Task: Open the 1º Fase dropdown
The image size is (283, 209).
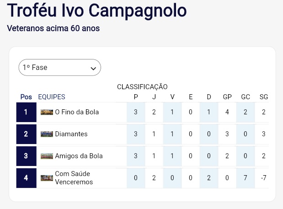Action: [59, 68]
